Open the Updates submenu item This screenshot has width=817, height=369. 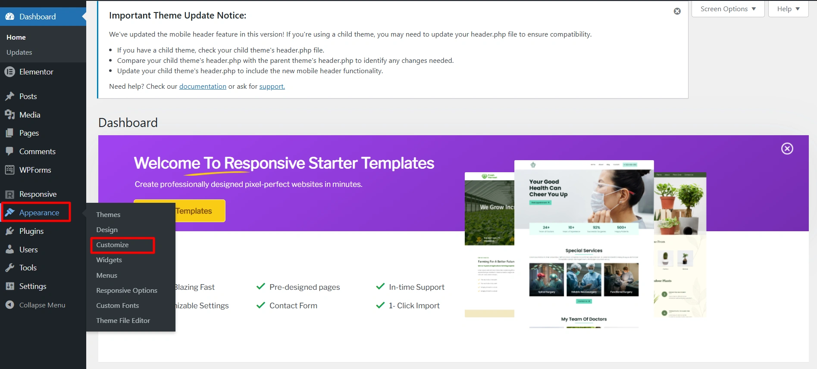click(x=19, y=53)
